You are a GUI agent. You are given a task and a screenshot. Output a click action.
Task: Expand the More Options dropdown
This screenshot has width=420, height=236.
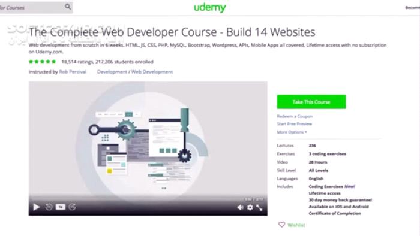coord(292,132)
